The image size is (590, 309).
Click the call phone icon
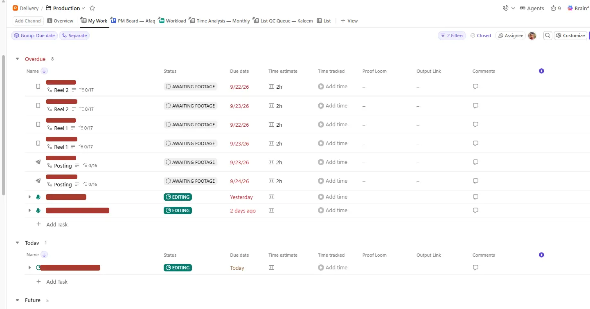point(505,8)
